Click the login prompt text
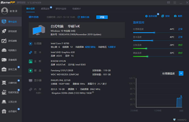Viewport: 189px width, 122px height. coord(13,11)
